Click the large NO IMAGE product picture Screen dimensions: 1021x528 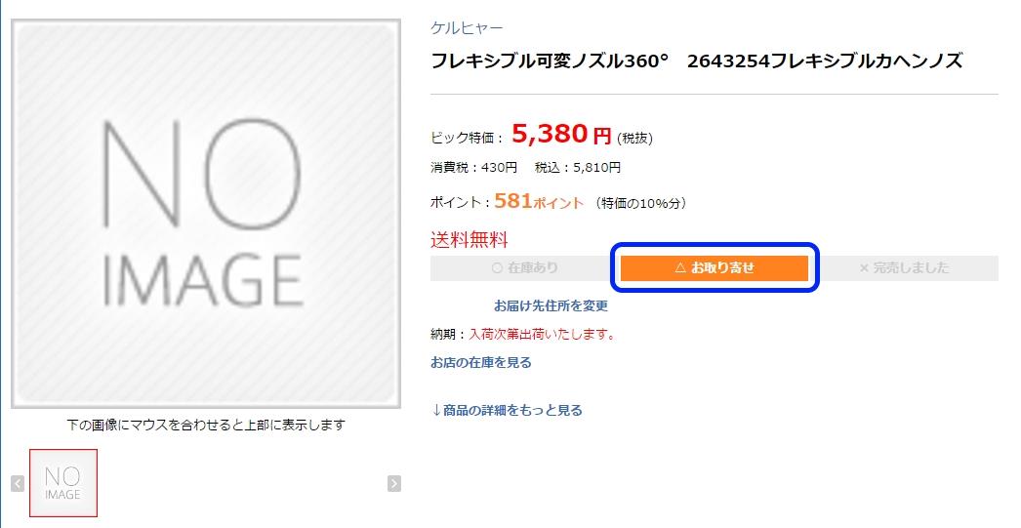click(x=206, y=214)
